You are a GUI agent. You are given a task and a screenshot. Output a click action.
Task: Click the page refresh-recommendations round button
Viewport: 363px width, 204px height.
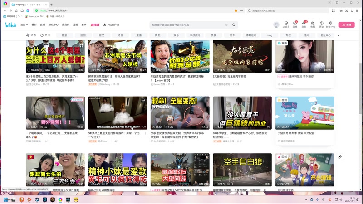[x=339, y=156]
